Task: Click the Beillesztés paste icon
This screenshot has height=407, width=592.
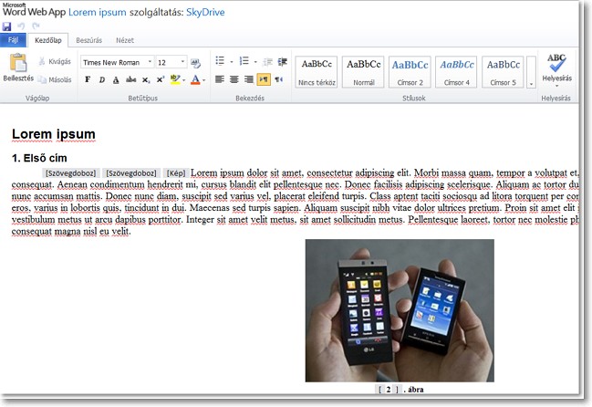Action: coord(18,63)
